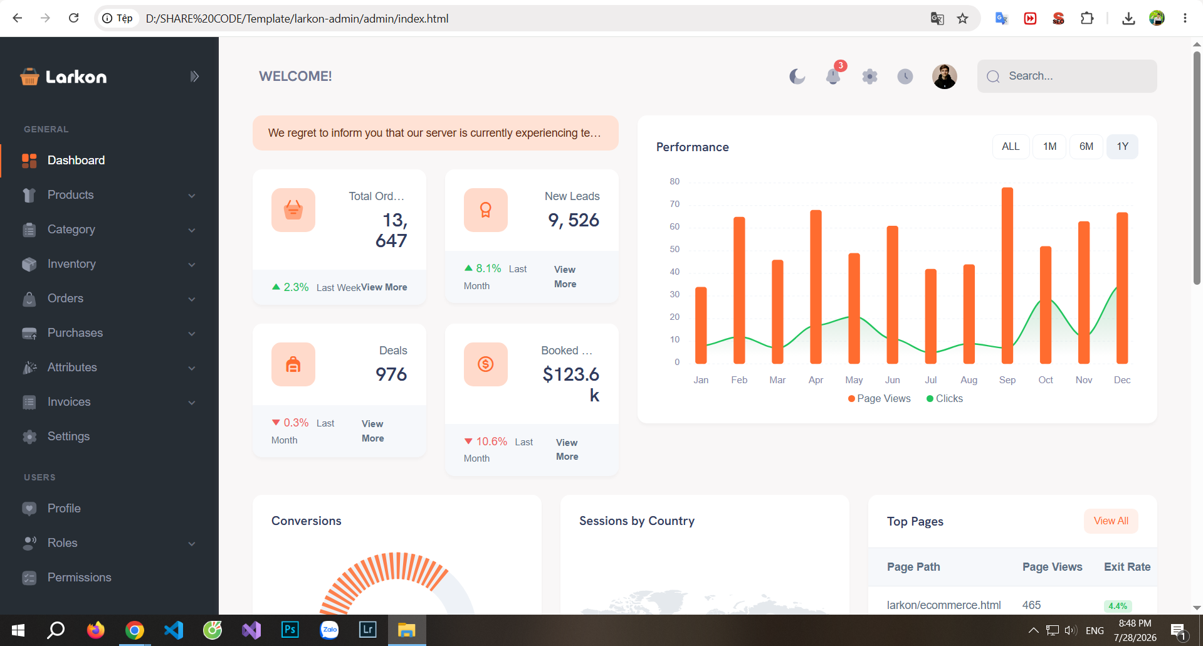Open Dashboard in sidebar
Viewport: 1203px width, 646px height.
tap(110, 161)
